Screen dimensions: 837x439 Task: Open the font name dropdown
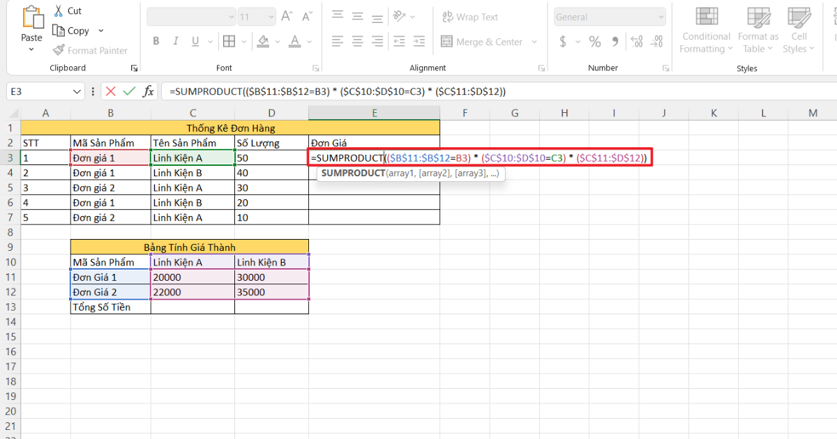coord(232,17)
